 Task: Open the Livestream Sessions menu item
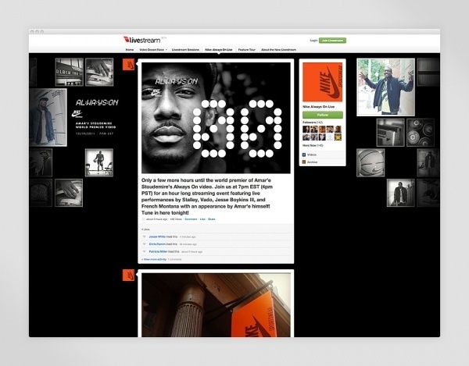tap(185, 50)
